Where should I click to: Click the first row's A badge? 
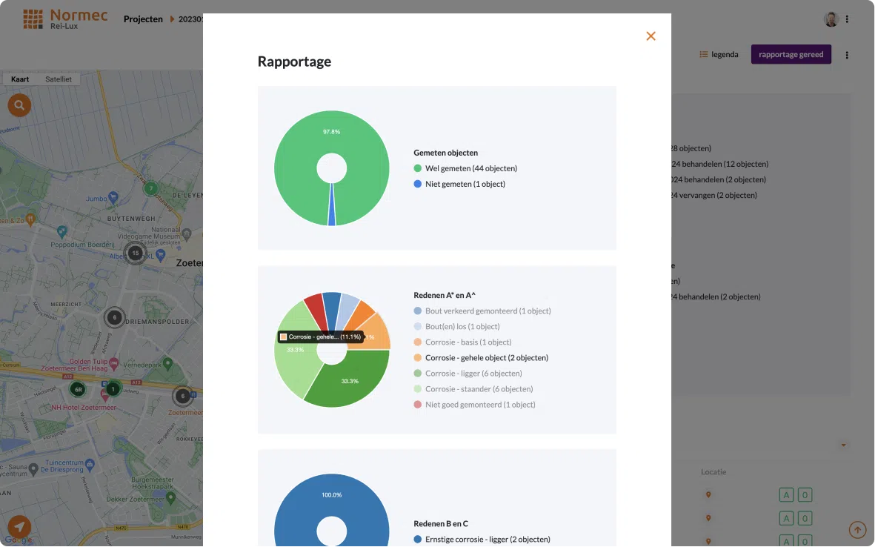coord(786,495)
